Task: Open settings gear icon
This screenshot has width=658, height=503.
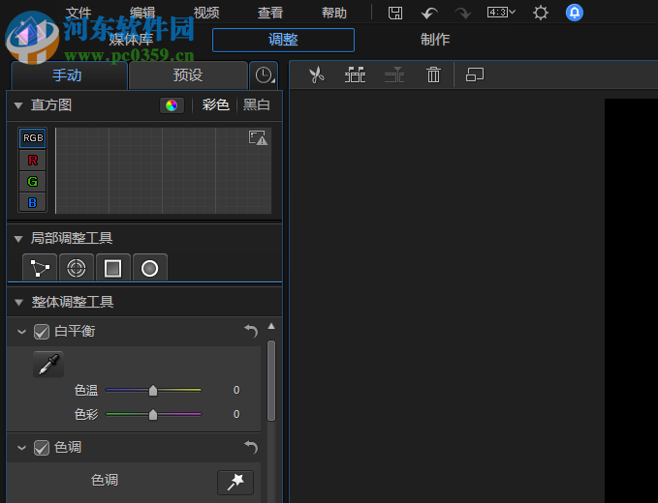Action: tap(541, 13)
